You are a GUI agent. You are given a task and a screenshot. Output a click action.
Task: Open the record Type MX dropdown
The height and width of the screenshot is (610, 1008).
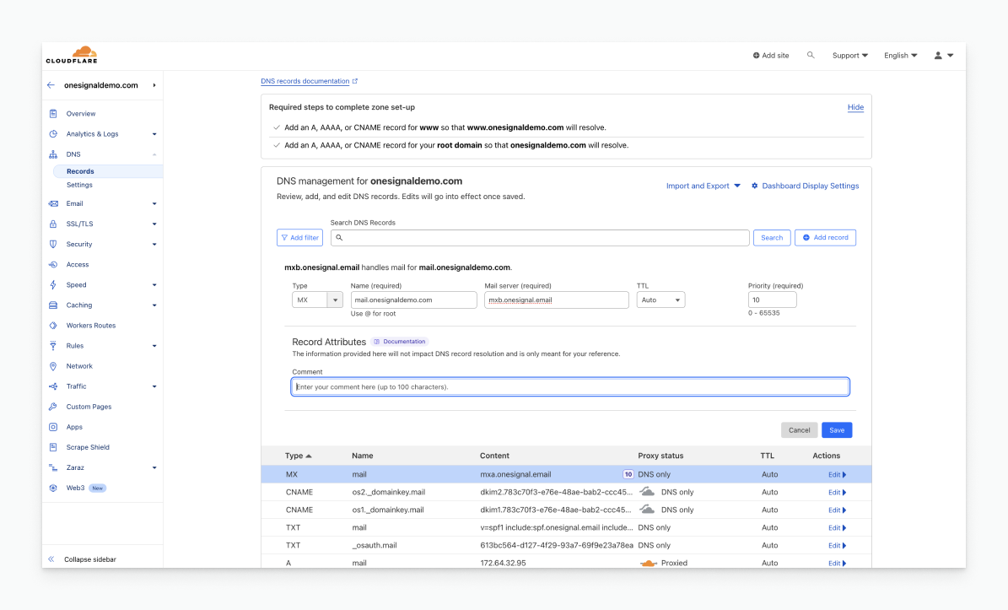(x=317, y=300)
